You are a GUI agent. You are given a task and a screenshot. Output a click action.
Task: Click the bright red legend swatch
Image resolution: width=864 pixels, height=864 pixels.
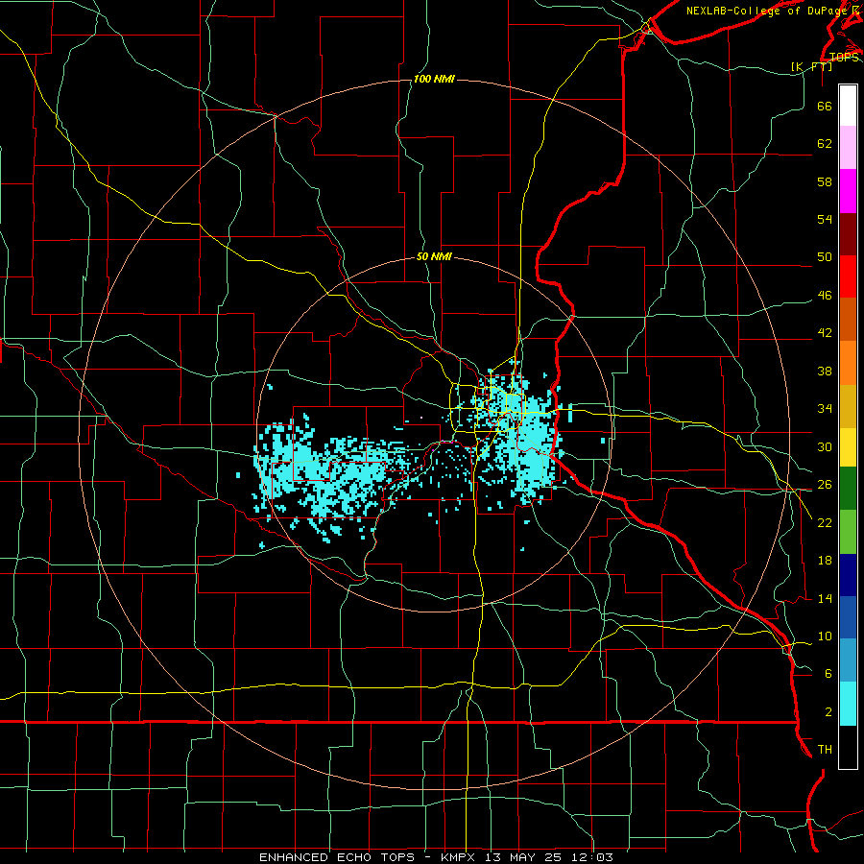848,276
